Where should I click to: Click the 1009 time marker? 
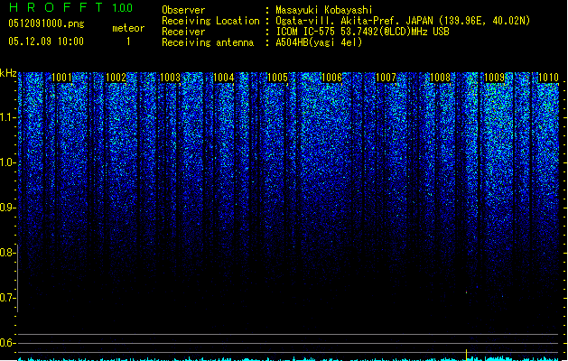coord(494,78)
